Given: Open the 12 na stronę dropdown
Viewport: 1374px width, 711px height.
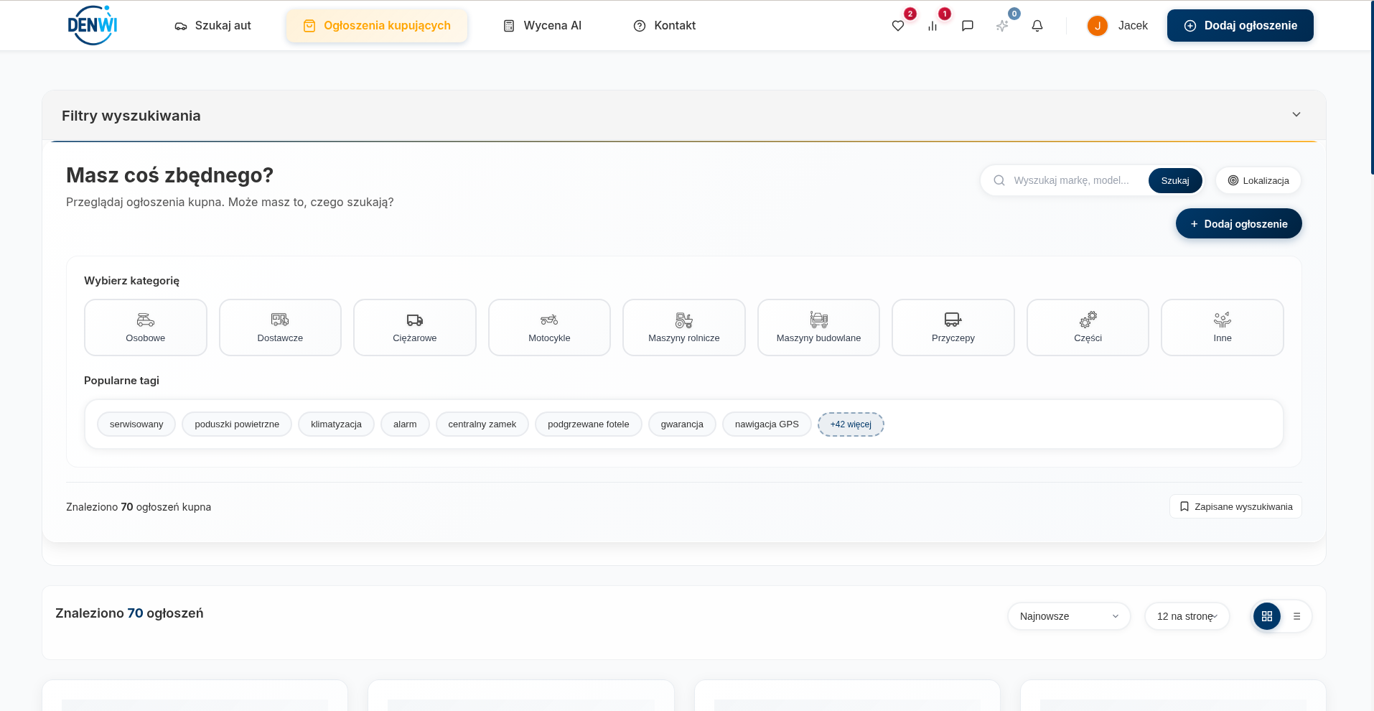Looking at the screenshot, I should pyautogui.click(x=1186, y=616).
